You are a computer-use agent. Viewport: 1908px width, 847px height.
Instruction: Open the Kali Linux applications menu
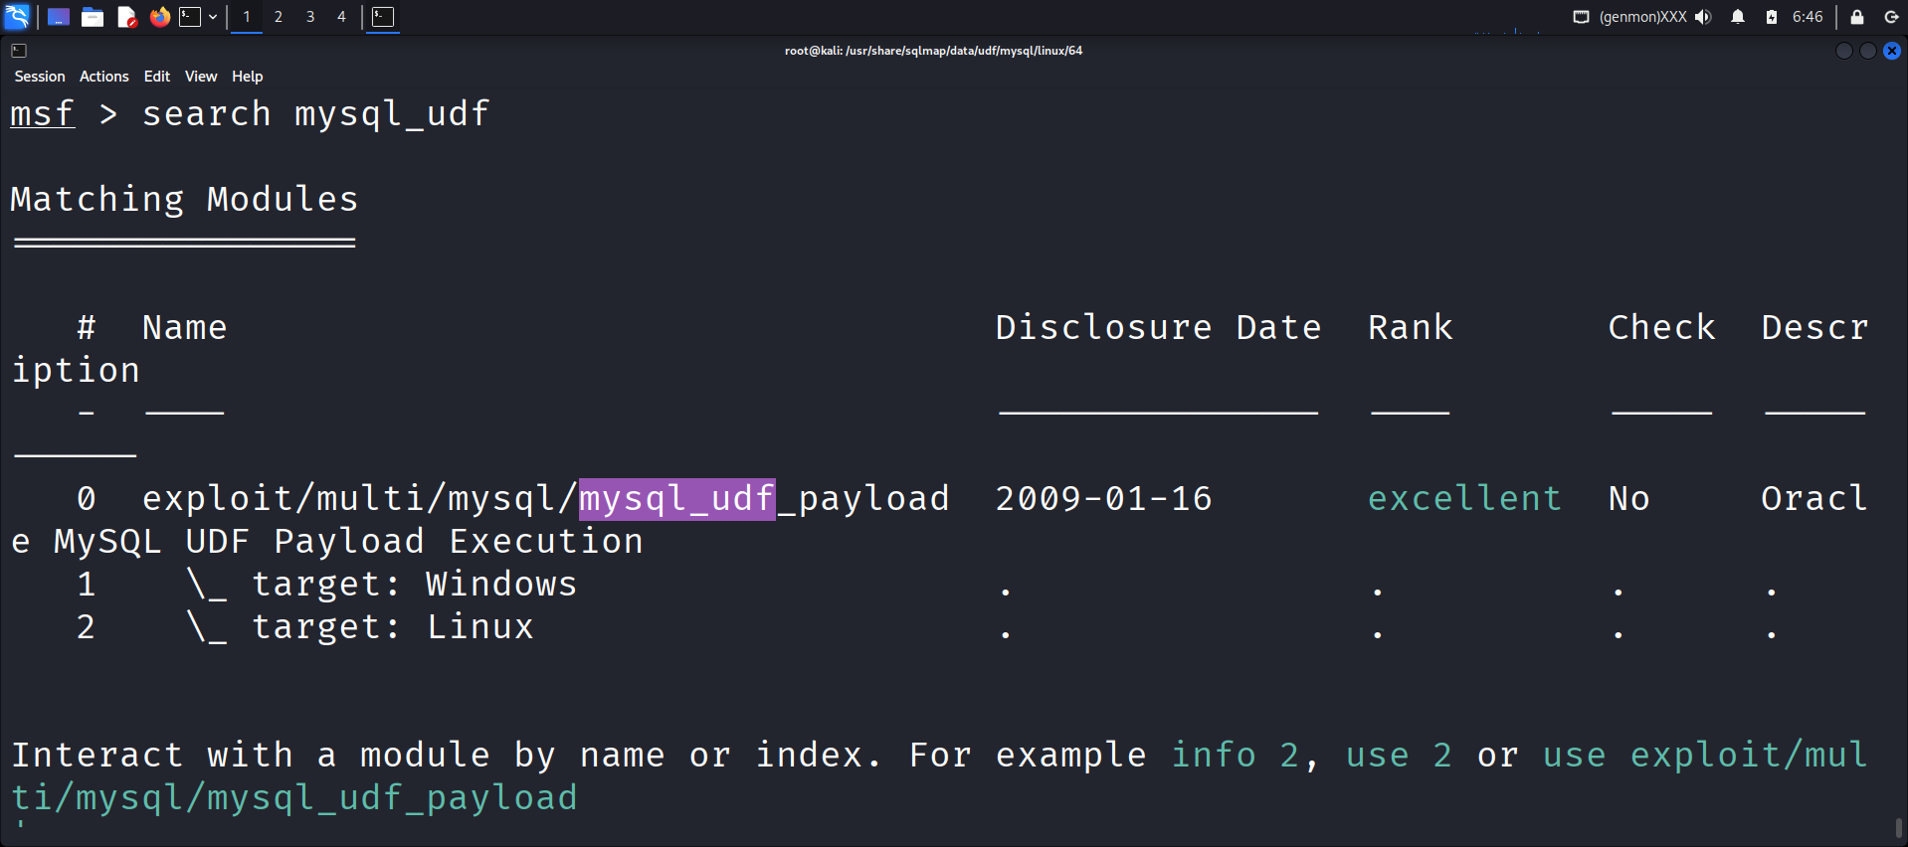(17, 17)
